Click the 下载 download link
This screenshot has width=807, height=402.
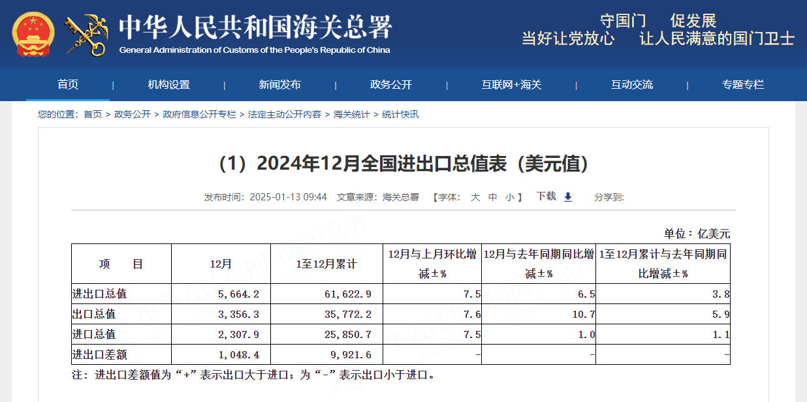546,196
